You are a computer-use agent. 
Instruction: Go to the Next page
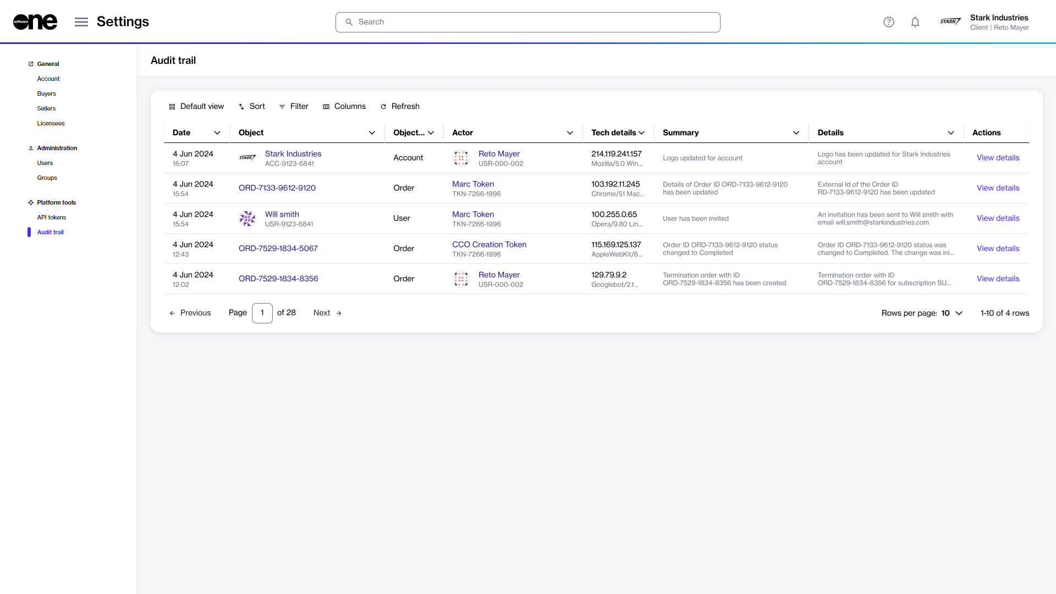[x=327, y=313]
